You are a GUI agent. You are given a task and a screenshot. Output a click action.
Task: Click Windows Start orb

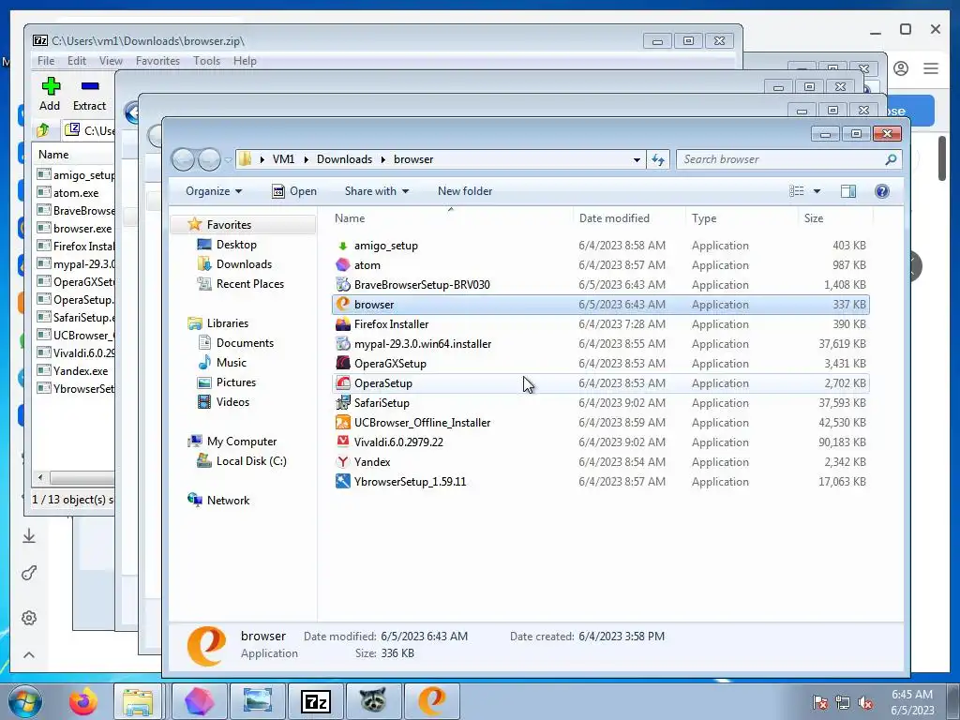(x=25, y=701)
